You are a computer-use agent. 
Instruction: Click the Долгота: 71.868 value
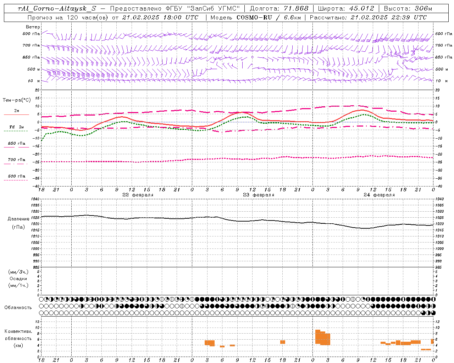pyautogui.click(x=279, y=9)
